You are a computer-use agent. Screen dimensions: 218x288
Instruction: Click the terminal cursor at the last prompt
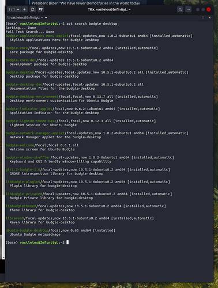67,242
